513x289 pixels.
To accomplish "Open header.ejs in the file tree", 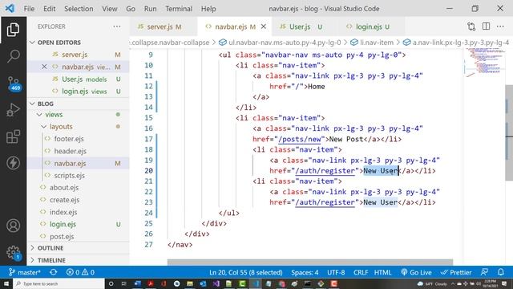I will click(70, 151).
